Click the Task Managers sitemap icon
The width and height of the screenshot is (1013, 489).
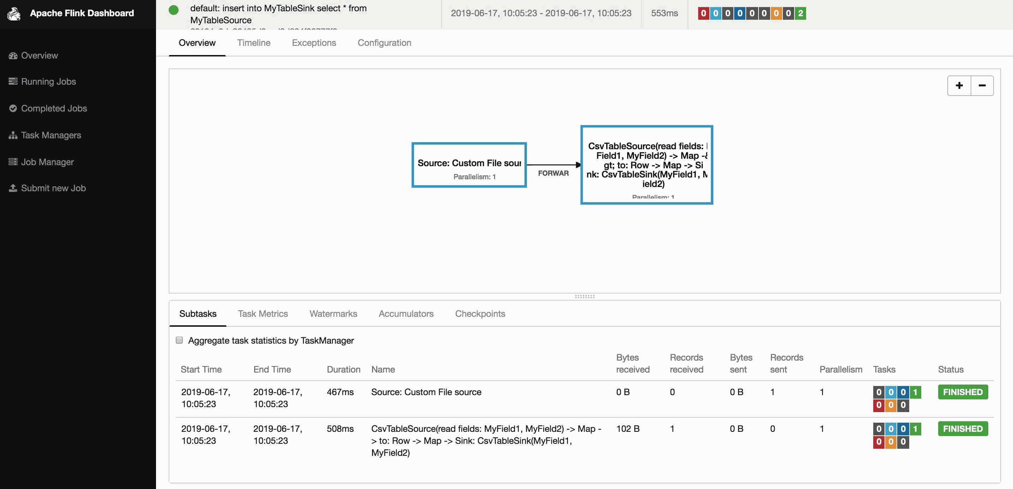pos(13,135)
